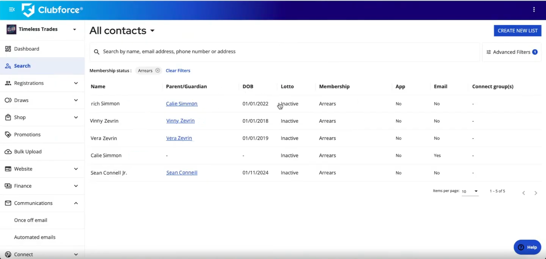Click the magnifier icon in search bar
Viewport: 546px width, 259px height.
(x=96, y=52)
